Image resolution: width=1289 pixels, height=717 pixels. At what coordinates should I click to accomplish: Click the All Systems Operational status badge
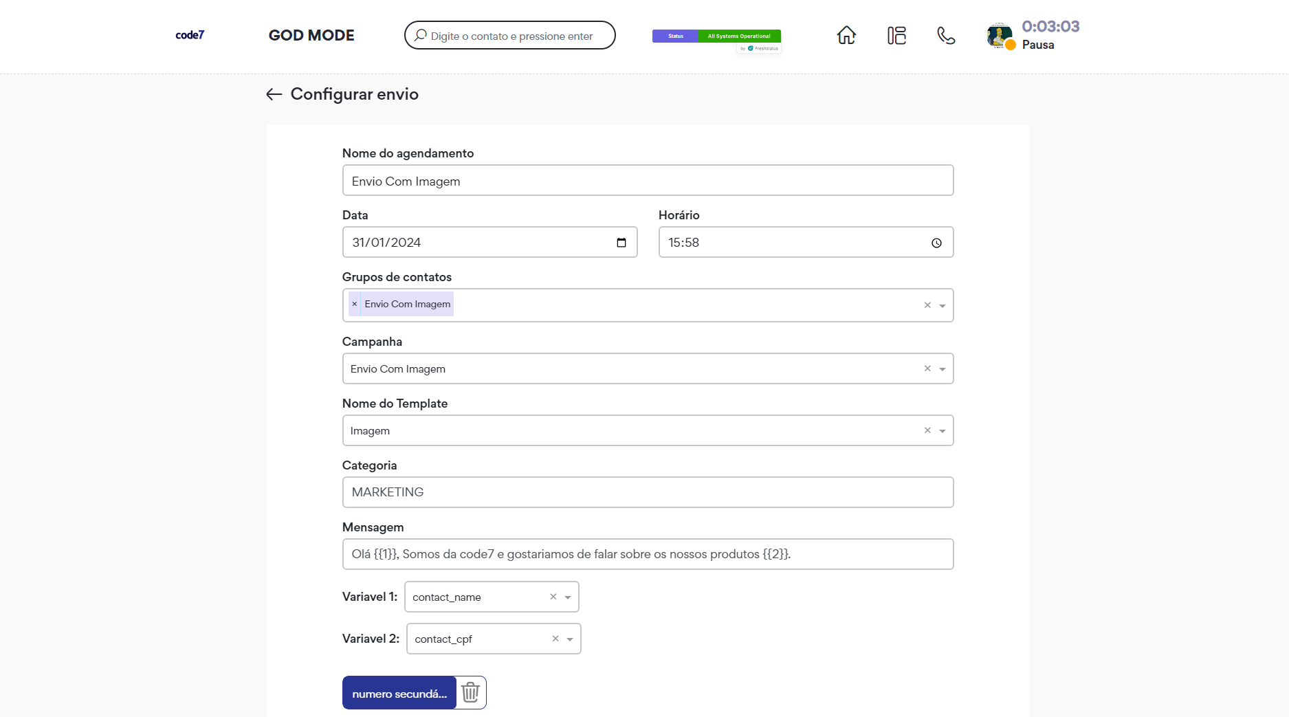739,36
